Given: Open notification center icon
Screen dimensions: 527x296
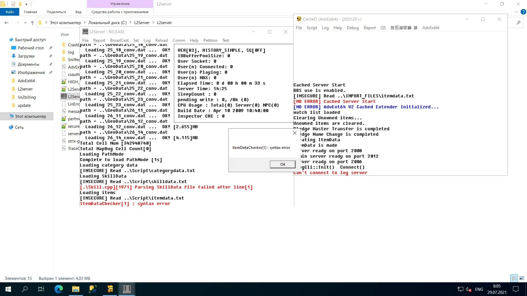Looking at the screenshot, I should coord(516,289).
